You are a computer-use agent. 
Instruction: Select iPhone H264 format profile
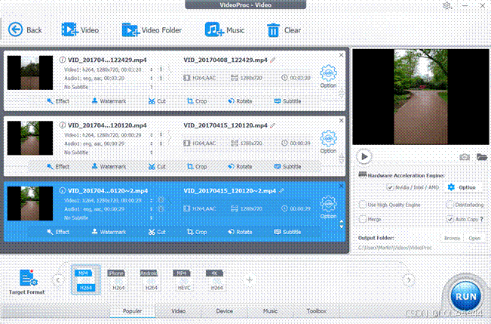coord(118,279)
